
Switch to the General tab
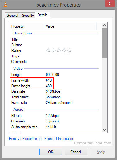click(x=12, y=16)
